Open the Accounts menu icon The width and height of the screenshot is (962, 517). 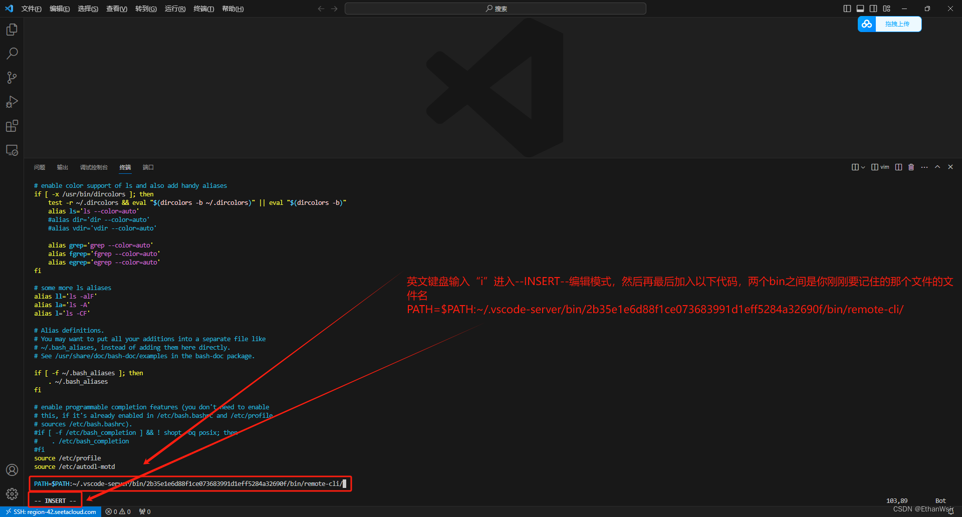coord(12,470)
